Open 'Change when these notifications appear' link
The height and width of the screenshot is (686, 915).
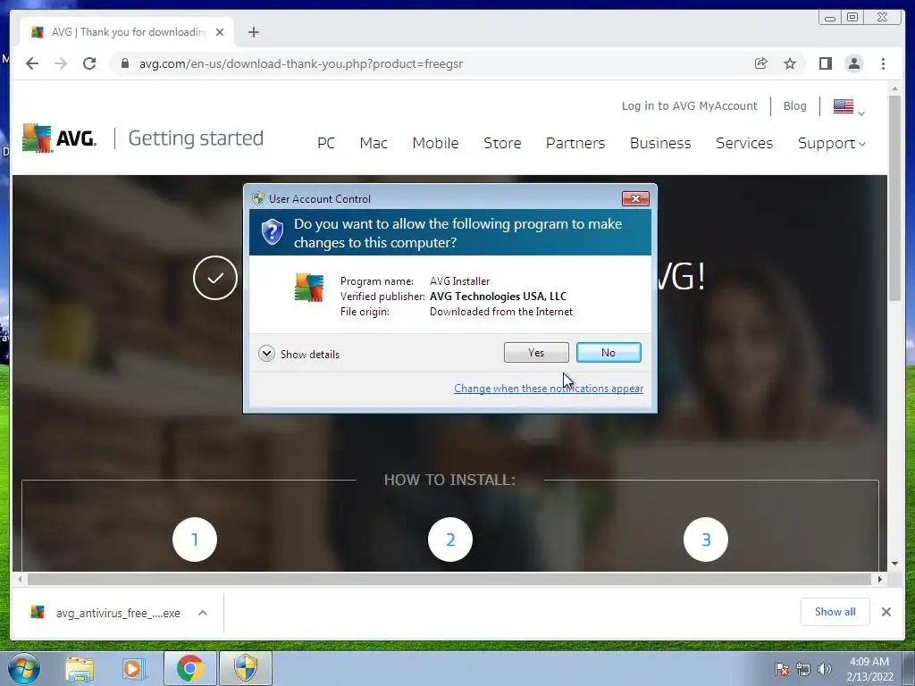[549, 389]
